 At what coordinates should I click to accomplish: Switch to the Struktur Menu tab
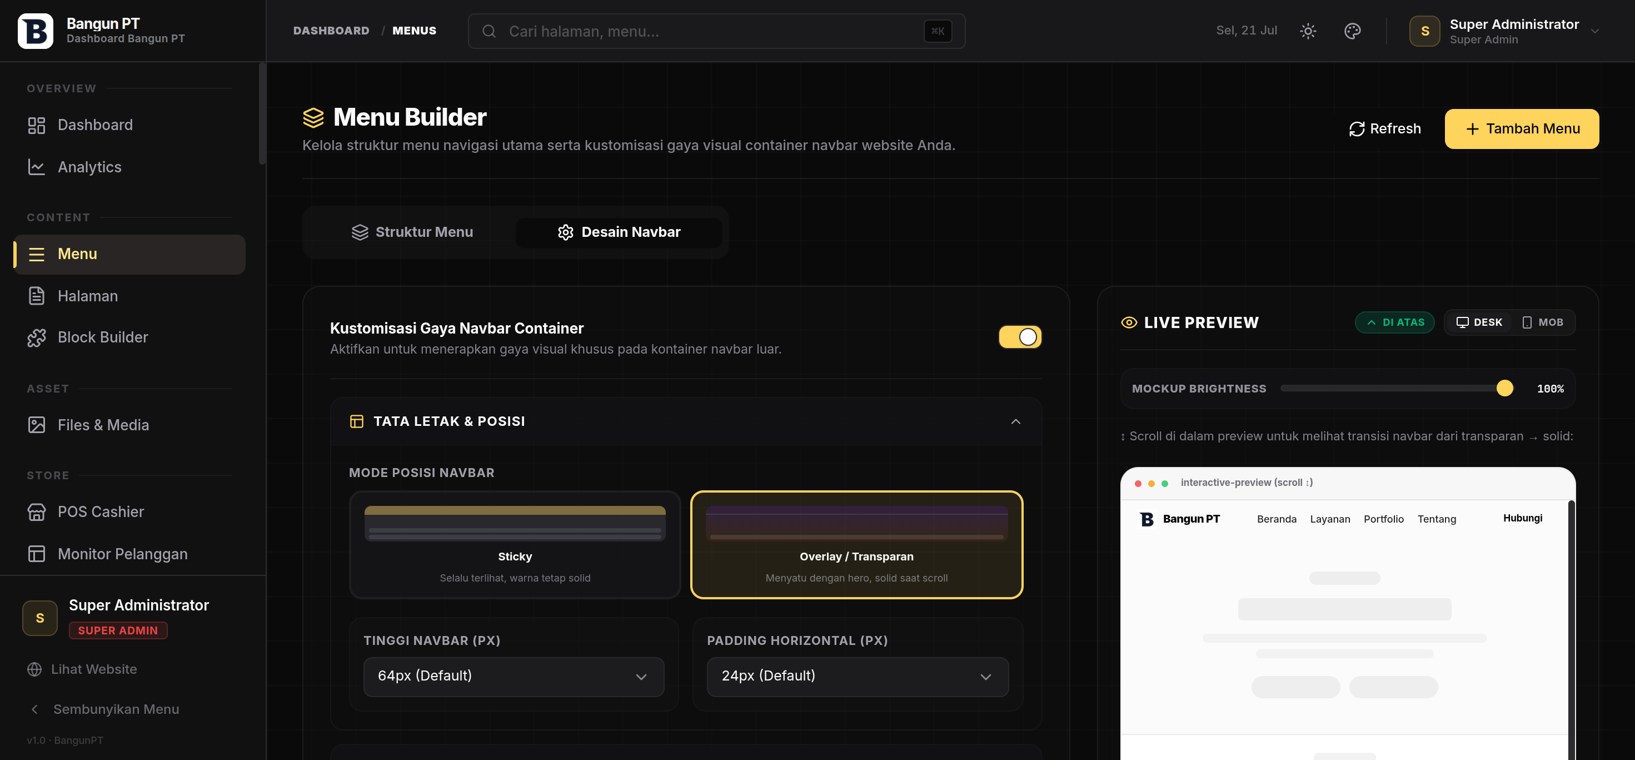pyautogui.click(x=412, y=232)
